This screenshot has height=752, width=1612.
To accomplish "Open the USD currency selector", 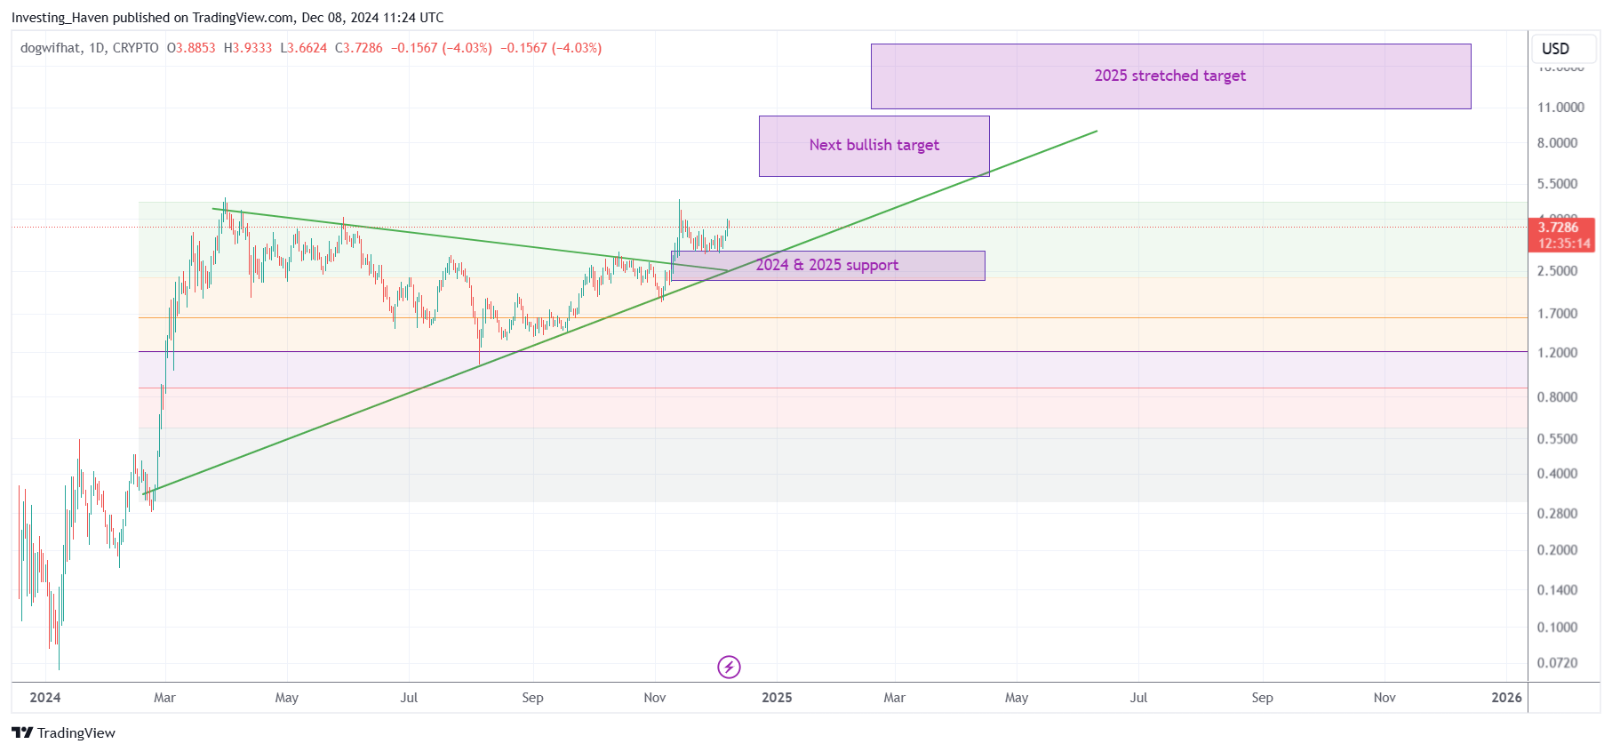I will pyautogui.click(x=1563, y=49).
